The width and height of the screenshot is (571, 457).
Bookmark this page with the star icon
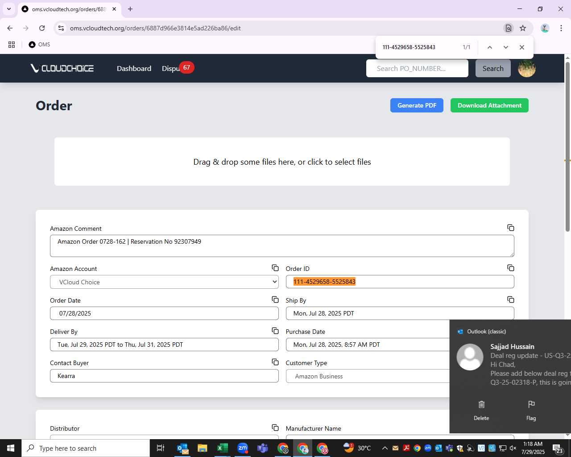(x=523, y=28)
